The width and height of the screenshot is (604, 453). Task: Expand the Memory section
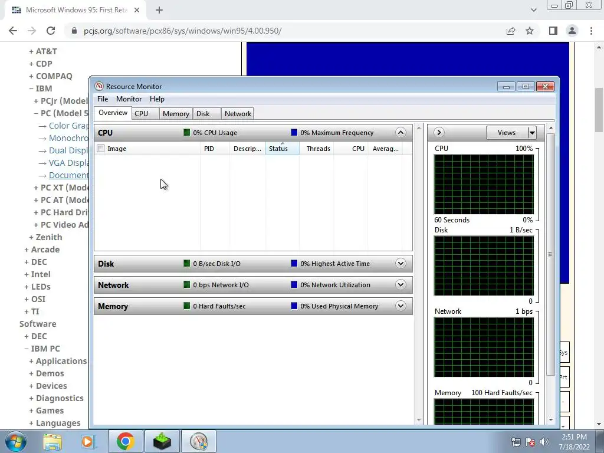[x=401, y=306]
